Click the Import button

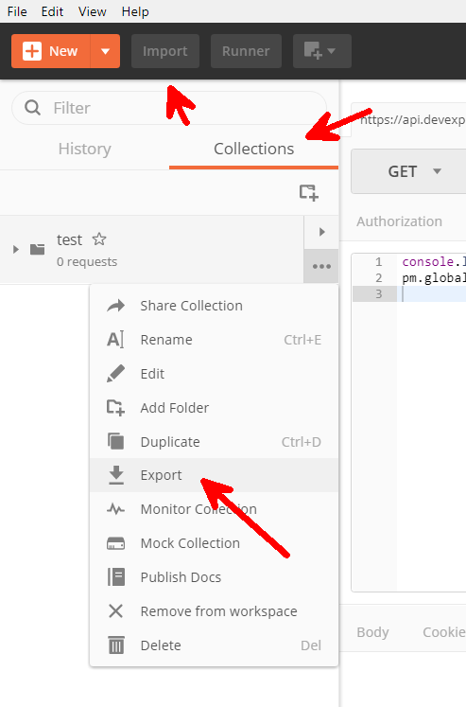[165, 51]
